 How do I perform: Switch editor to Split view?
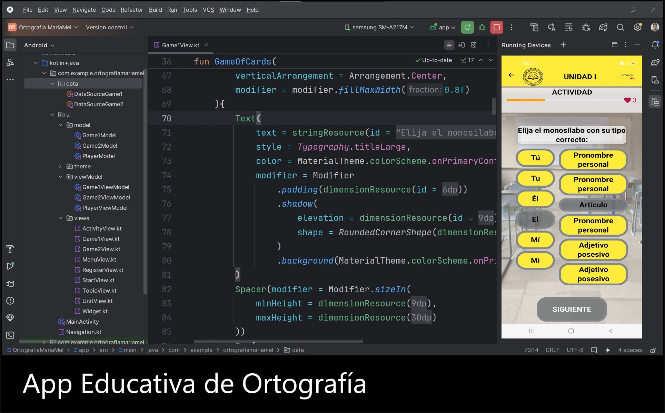tap(461, 45)
